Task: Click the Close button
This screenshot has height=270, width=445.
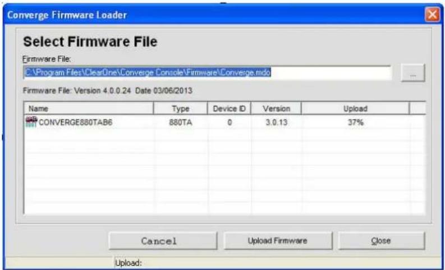Action: tap(382, 241)
